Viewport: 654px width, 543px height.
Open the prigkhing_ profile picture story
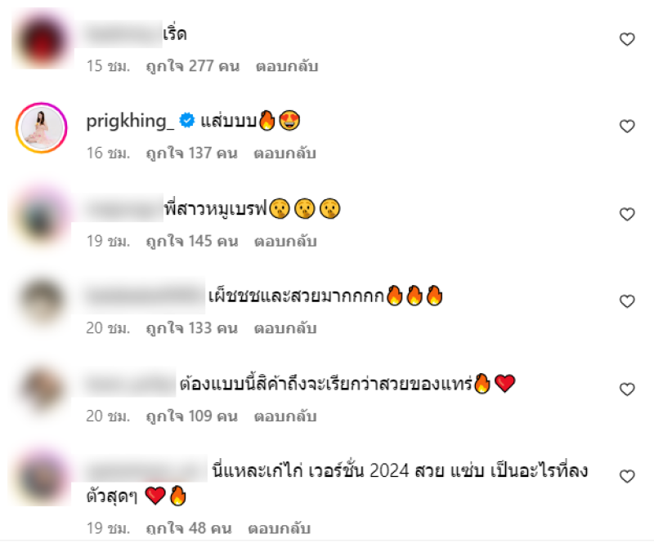(x=42, y=128)
